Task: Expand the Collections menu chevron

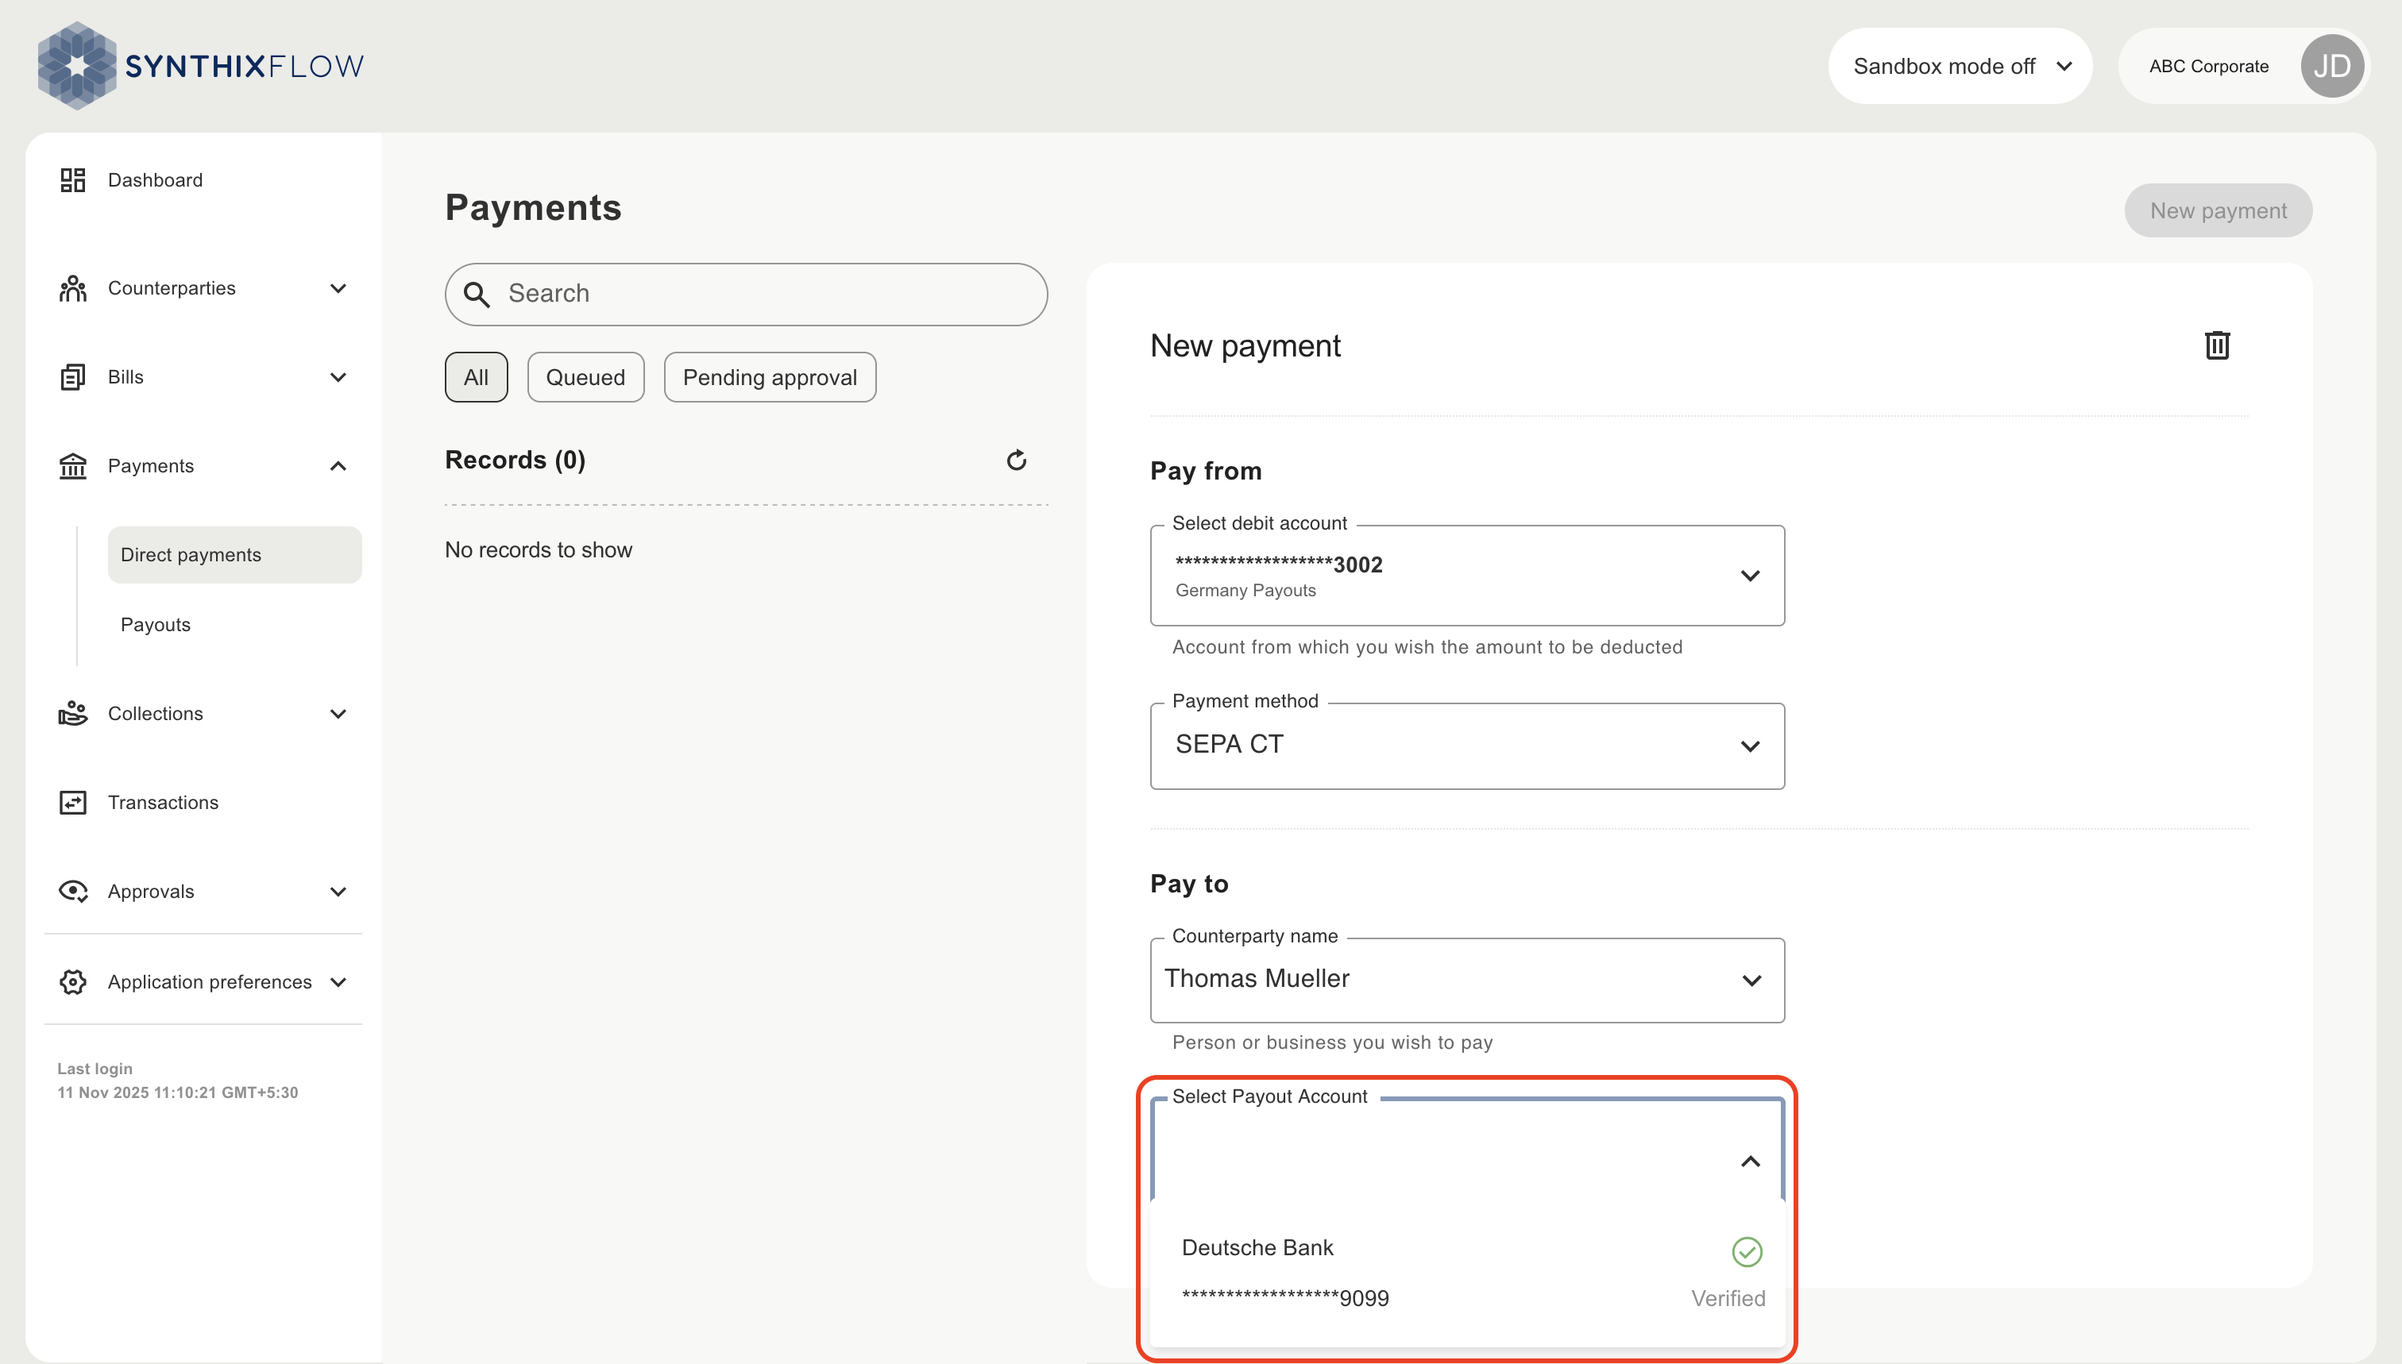Action: 338,714
